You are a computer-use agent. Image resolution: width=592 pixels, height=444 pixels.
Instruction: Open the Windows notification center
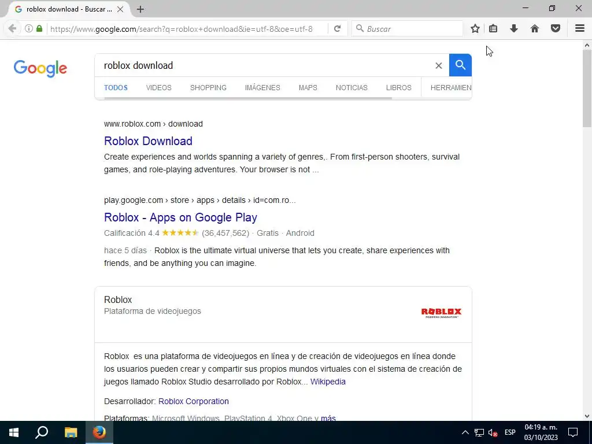coord(573,432)
